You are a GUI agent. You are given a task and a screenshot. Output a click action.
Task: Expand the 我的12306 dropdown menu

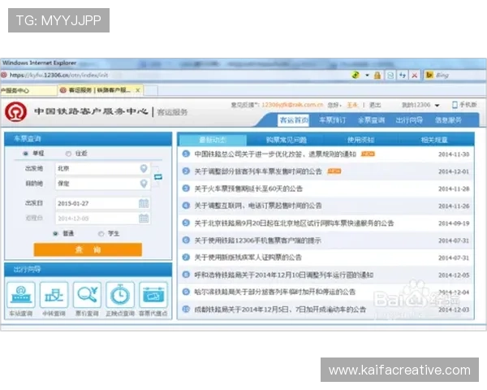[437, 105]
